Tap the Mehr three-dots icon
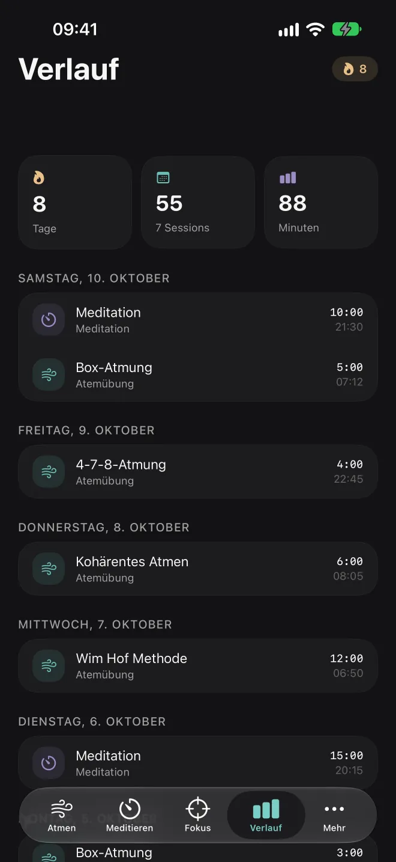This screenshot has width=396, height=862. click(x=334, y=809)
